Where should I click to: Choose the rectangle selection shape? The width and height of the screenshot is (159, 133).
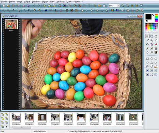click(x=147, y=59)
